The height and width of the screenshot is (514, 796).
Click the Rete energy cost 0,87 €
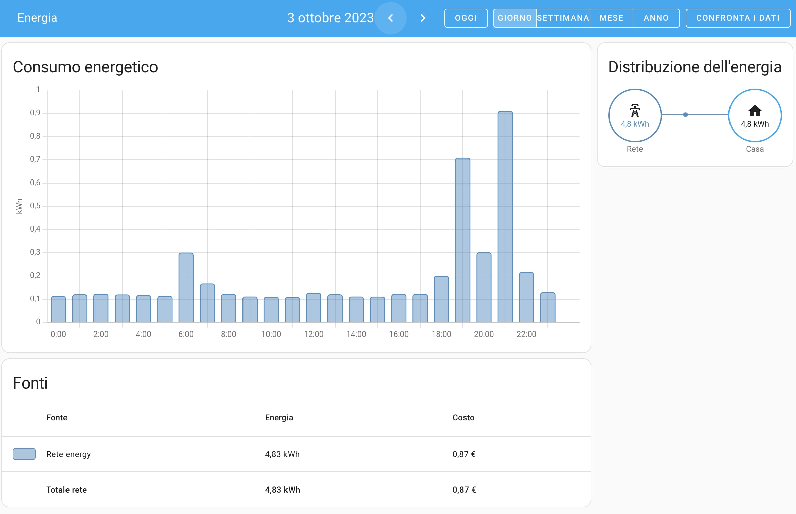464,454
